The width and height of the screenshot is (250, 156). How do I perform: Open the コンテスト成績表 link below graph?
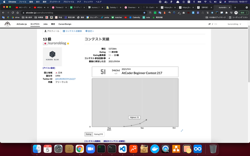tap(92, 141)
